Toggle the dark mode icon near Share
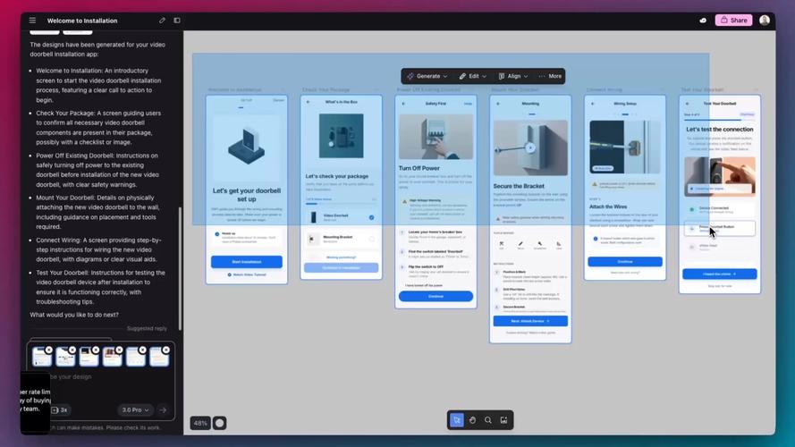 pyautogui.click(x=703, y=21)
